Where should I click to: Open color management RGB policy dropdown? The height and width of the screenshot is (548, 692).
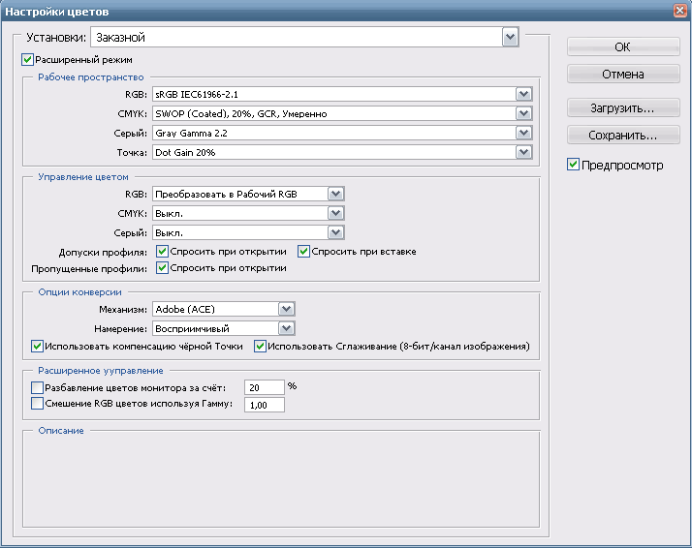click(248, 194)
